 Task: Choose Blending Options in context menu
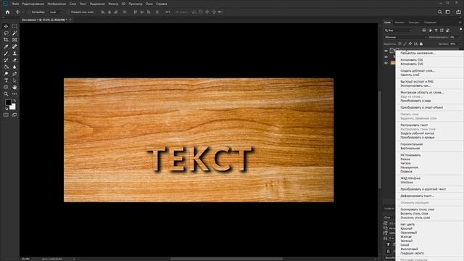point(418,53)
